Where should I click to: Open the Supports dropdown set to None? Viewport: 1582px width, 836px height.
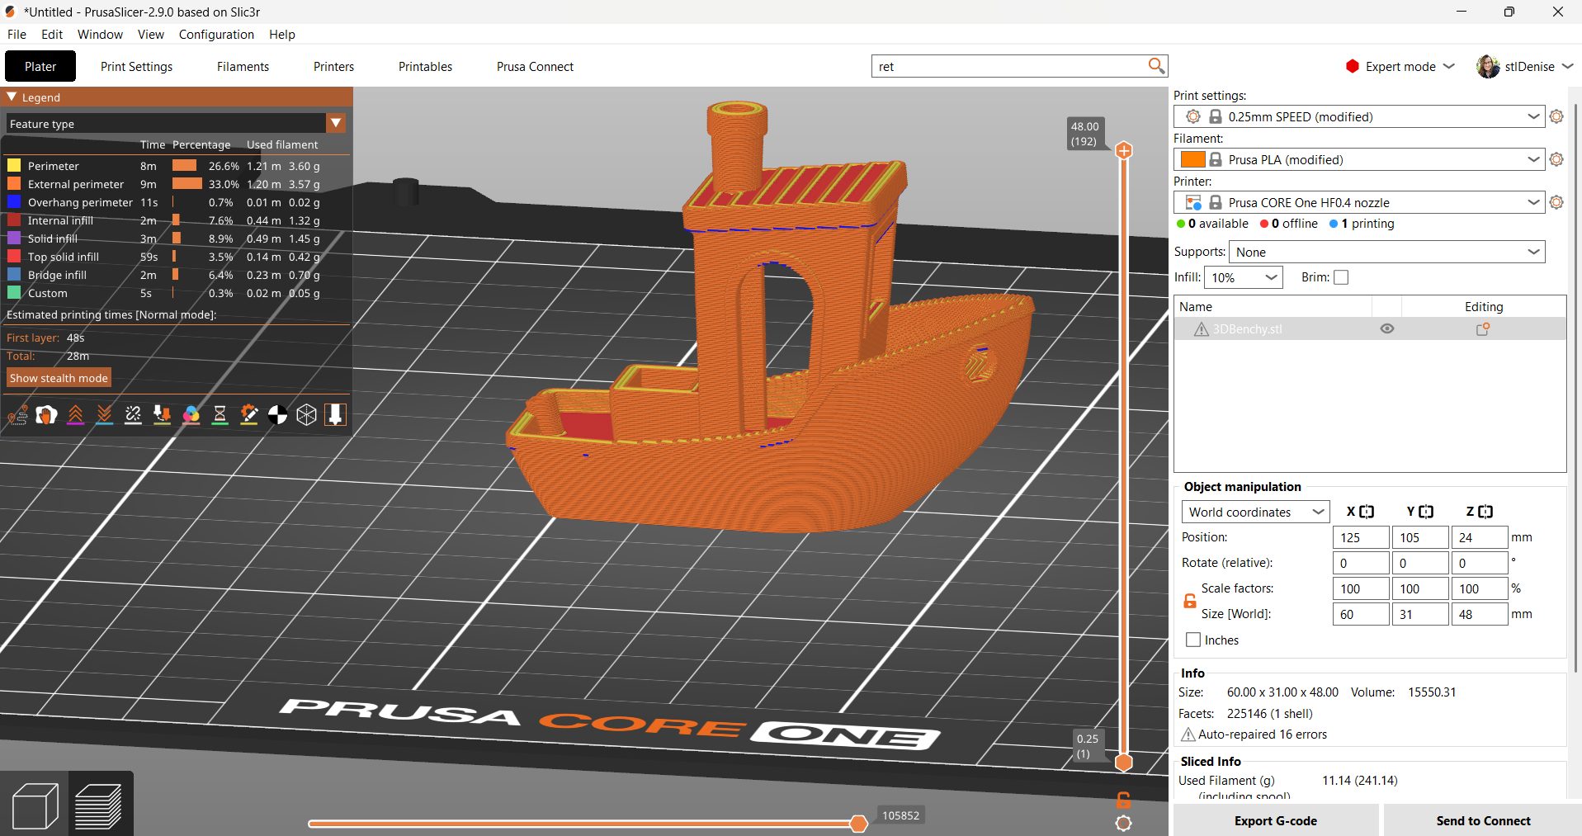pyautogui.click(x=1386, y=252)
